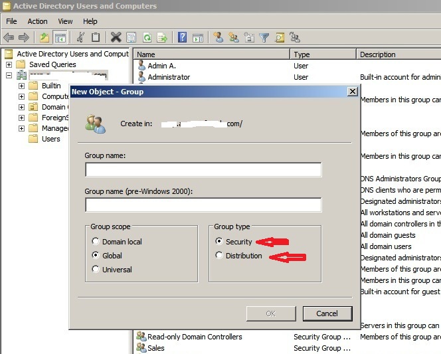441x354 pixels.
Task: Select the Sales group name text
Action: (x=156, y=348)
